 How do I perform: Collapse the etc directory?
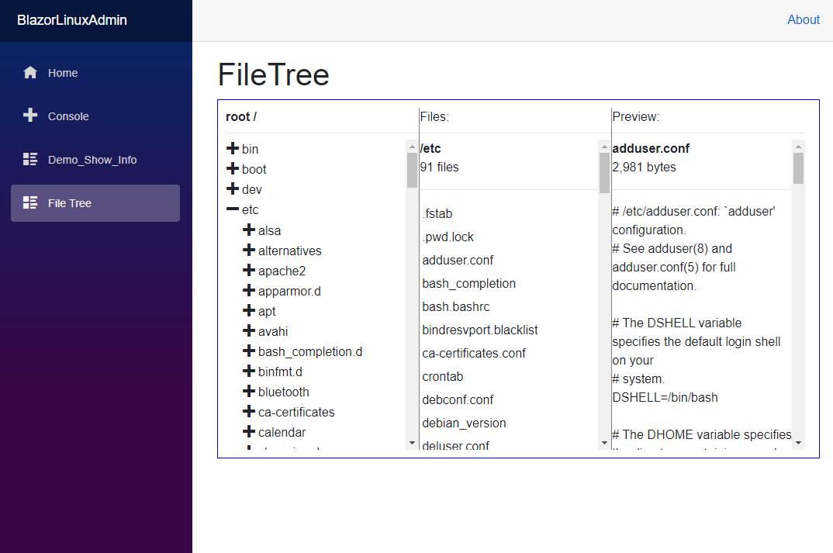point(231,209)
